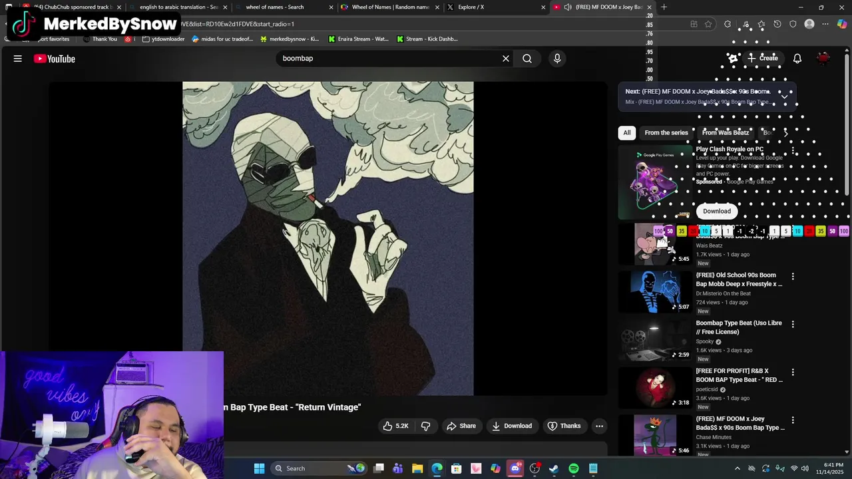Image resolution: width=852 pixels, height=479 pixels.
Task: Open Microsoft Store from taskbar
Action: point(457,468)
